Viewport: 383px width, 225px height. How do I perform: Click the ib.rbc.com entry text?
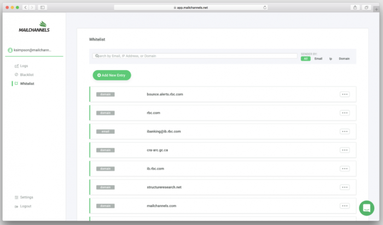pos(155,169)
